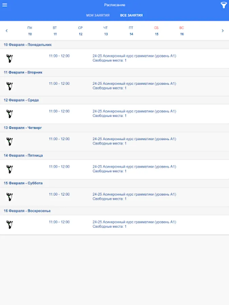
Task: Open the hamburger menu
Action: pyautogui.click(x=5, y=5)
